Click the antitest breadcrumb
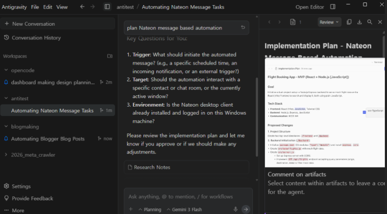Screen dimensions: 387x214 point(125,7)
